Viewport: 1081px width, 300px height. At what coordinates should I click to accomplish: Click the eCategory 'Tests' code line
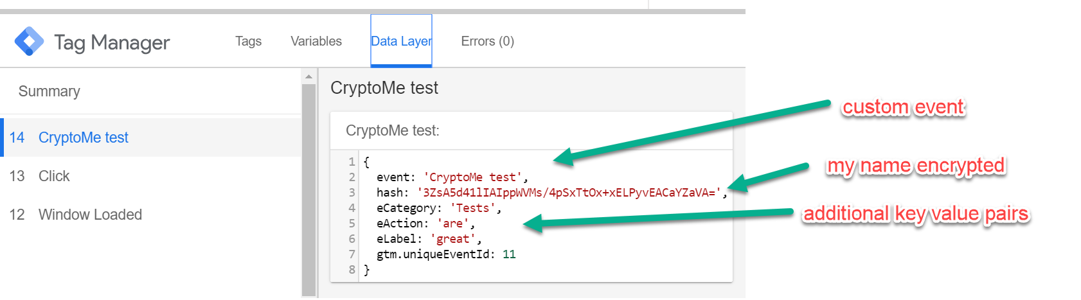(x=439, y=208)
